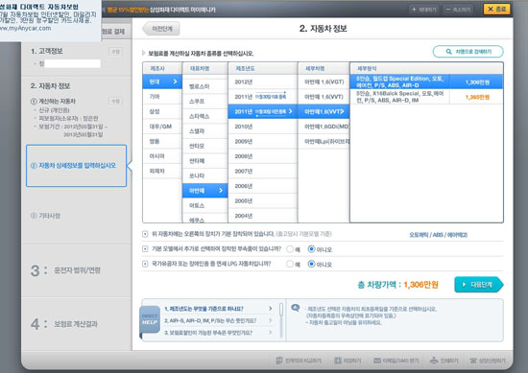This screenshot has width=528, height=373.
Task: Choose 스타렉스 in the model list
Action: [x=205, y=116]
